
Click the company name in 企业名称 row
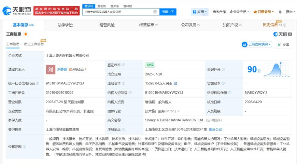[67, 56]
